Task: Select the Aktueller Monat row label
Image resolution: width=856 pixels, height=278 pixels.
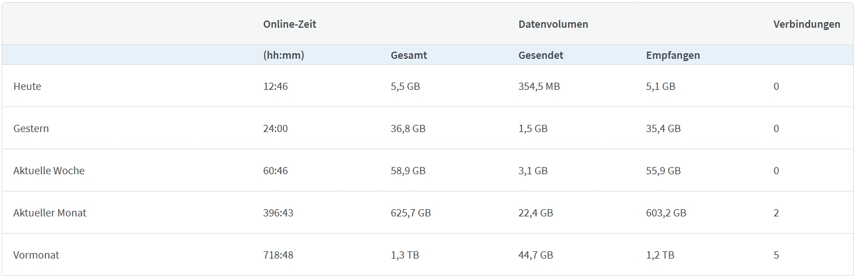Action: point(50,213)
